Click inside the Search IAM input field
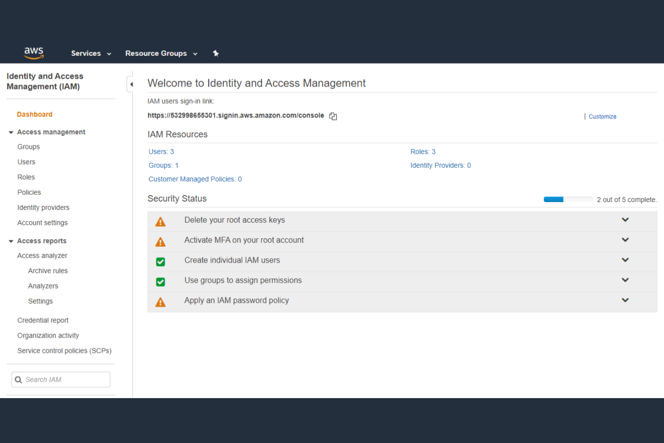The width and height of the screenshot is (664, 443). point(63,379)
